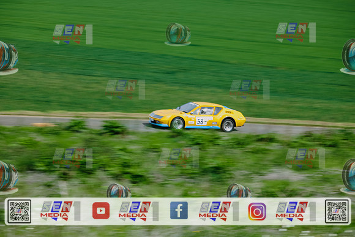Select the QR code beside the Instagram-side logo

337,211
